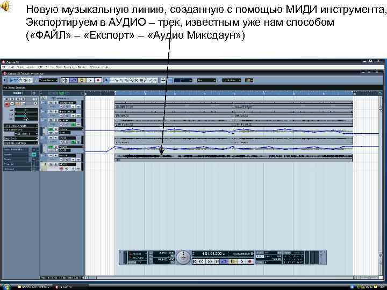
Task: Click jog wheel on Transport panel
Action: pos(183,257)
